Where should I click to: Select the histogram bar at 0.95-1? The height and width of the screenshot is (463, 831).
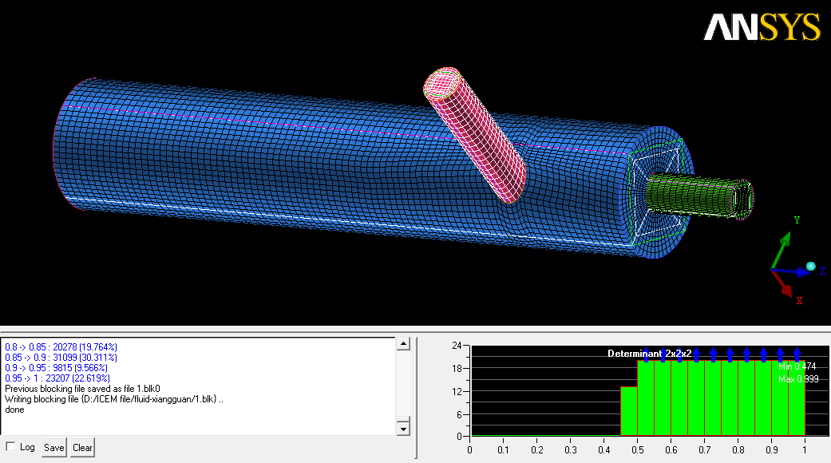[796, 399]
